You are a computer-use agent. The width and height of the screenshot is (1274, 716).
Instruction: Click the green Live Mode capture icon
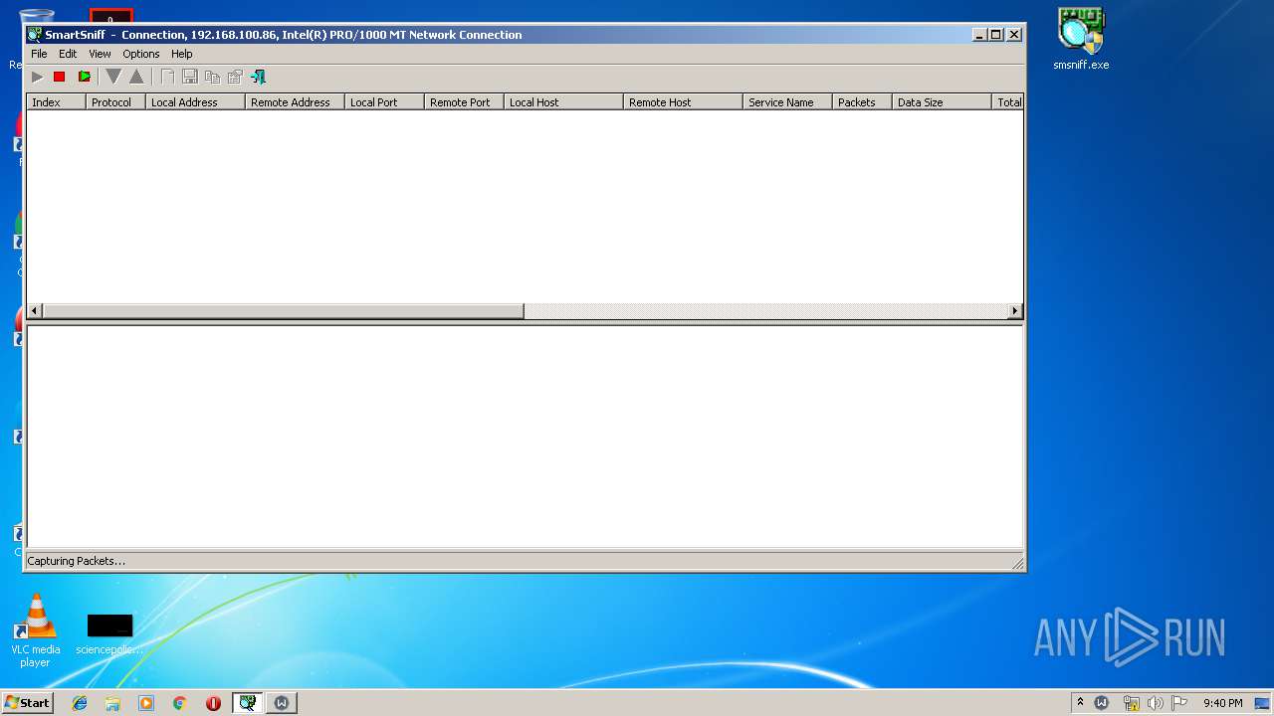(x=84, y=77)
